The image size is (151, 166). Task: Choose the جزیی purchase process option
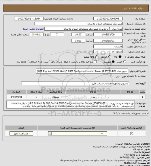[125, 62]
